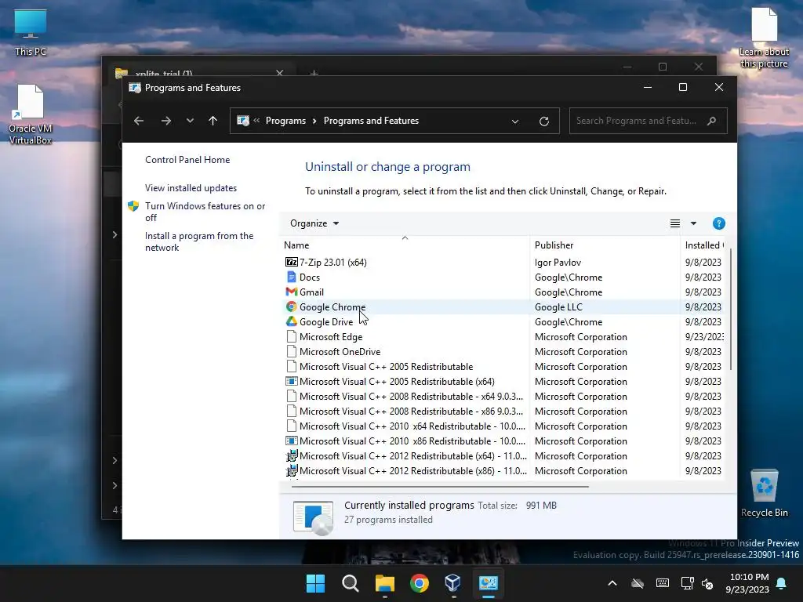Select Visual C++ 2008 Redistributable x86 row
Viewport: 803px width, 602px height.
503,411
